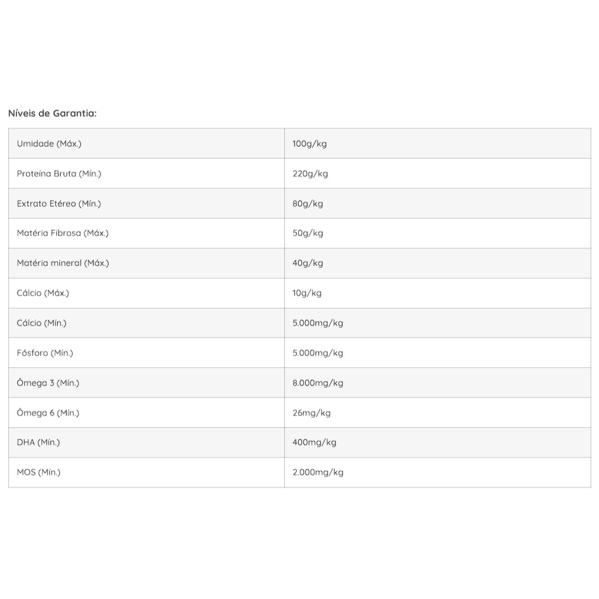This screenshot has height=599, width=599.
Task: Select the Ômega 3 (Mín.) cell
Action: [x=48, y=383]
